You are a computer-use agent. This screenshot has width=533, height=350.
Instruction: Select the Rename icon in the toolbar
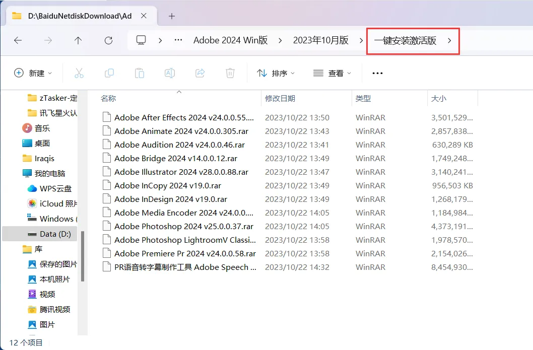point(169,73)
